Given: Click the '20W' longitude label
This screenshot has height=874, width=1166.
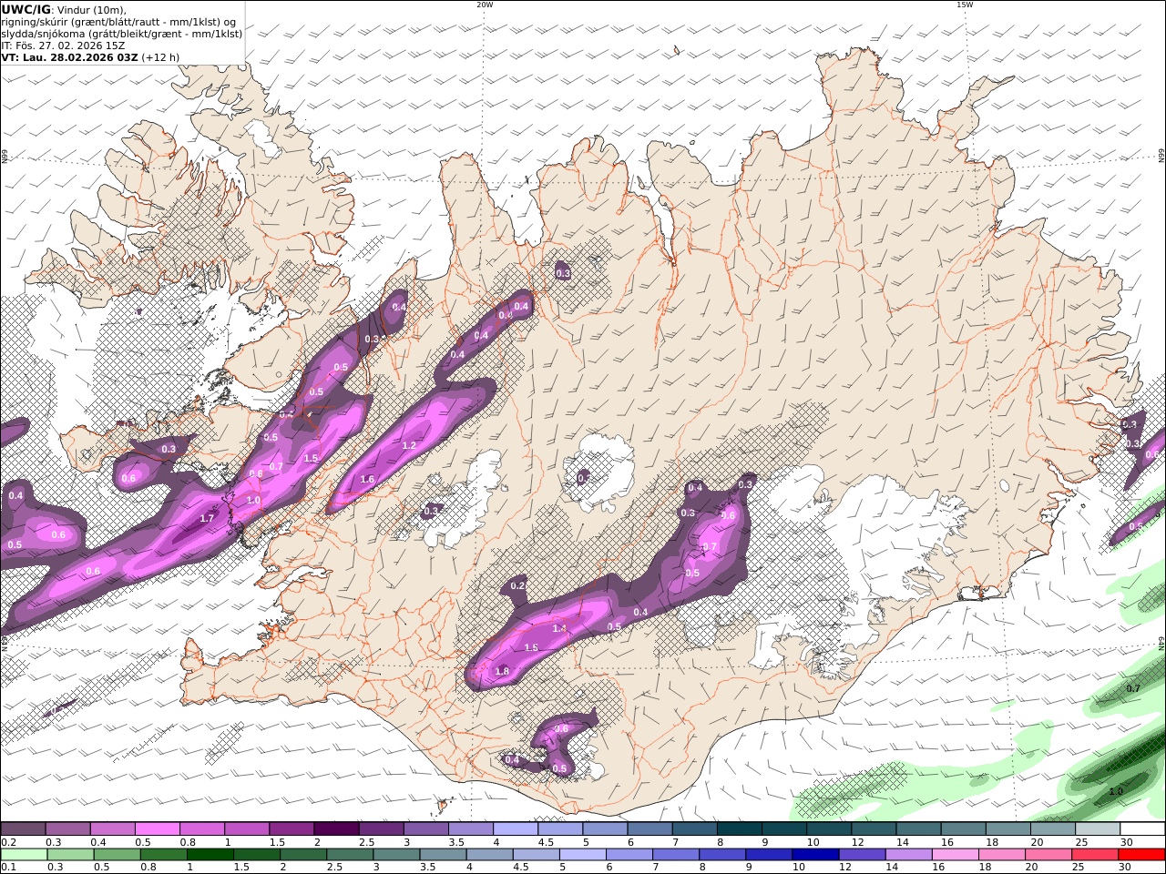Looking at the screenshot, I should tap(485, 5).
